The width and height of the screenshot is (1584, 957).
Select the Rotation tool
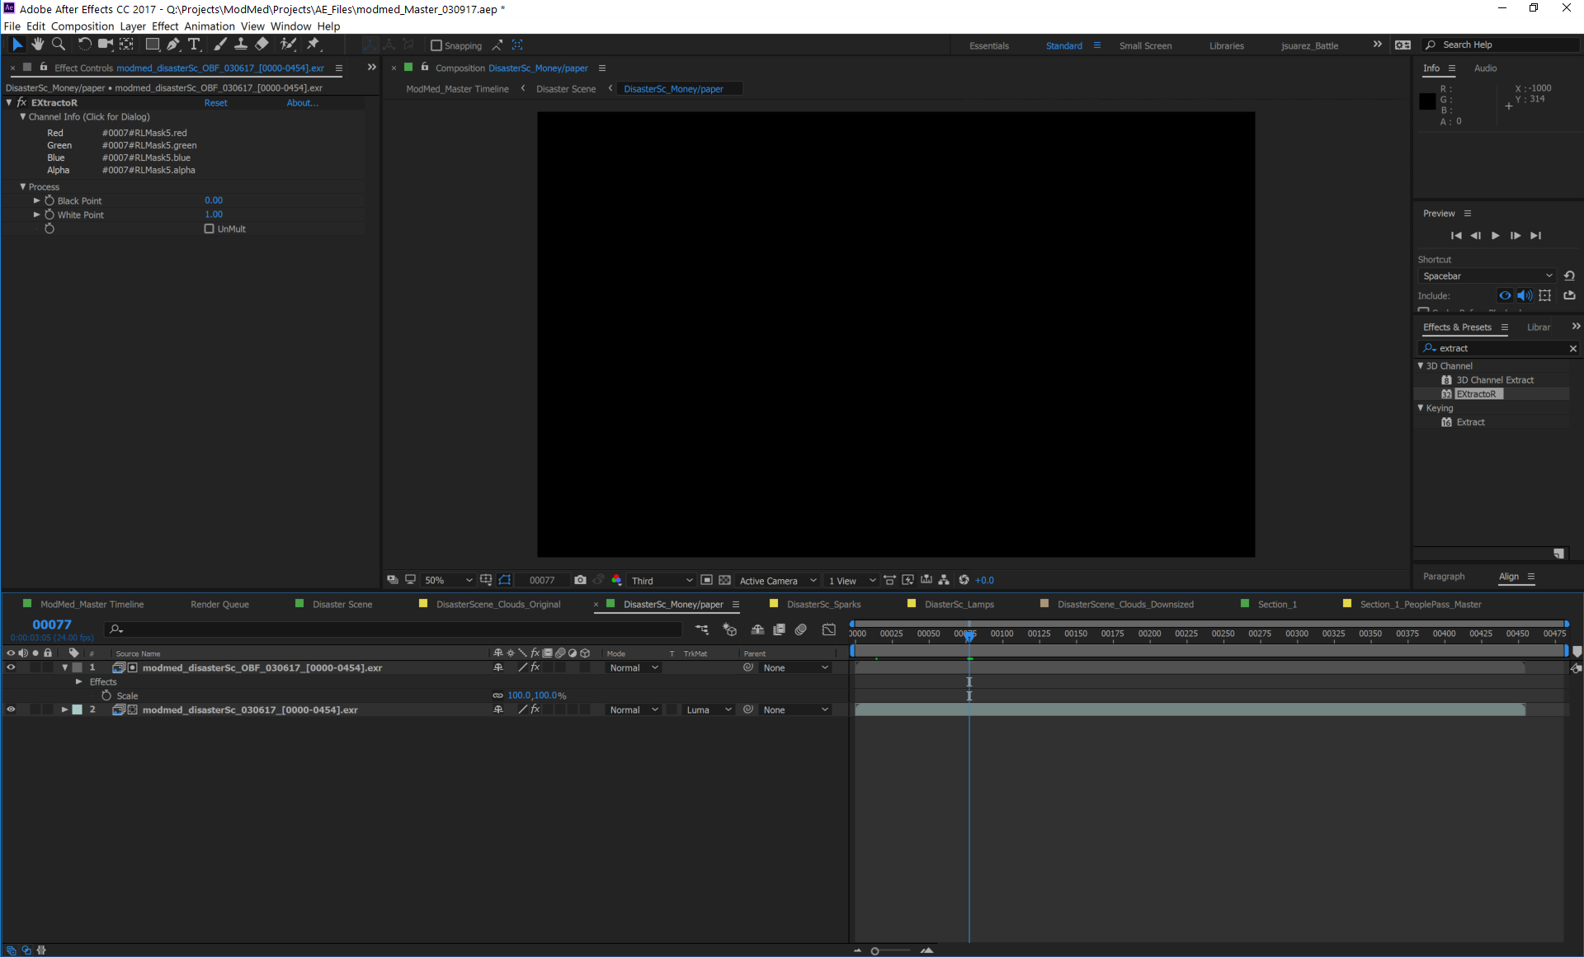click(x=84, y=45)
